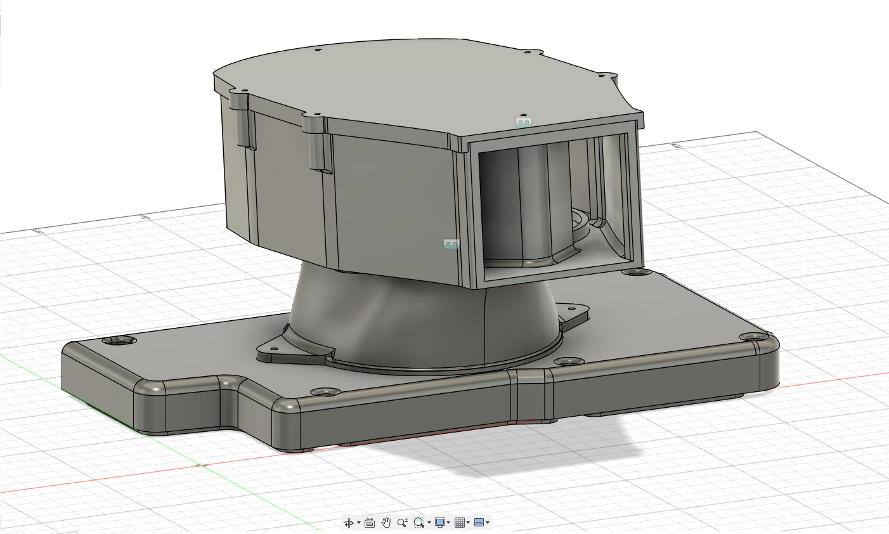Click the countersunk hole at base plate's left corner

tap(119, 341)
